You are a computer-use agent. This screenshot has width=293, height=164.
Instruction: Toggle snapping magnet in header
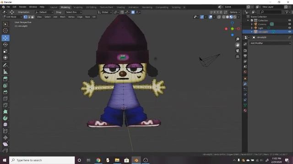point(122,12)
